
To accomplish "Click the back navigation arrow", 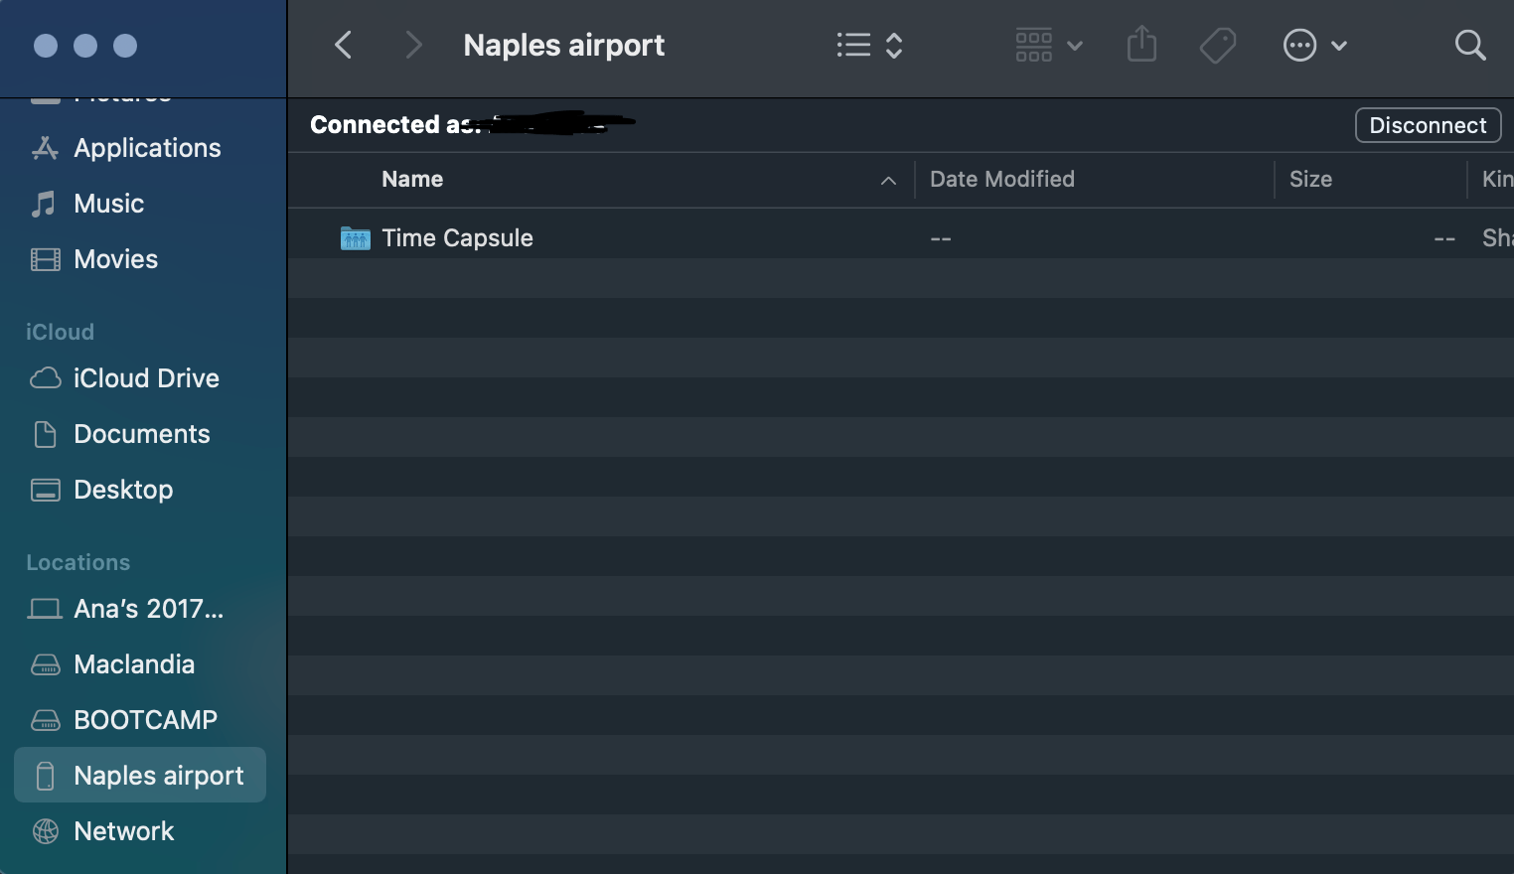I will [344, 46].
